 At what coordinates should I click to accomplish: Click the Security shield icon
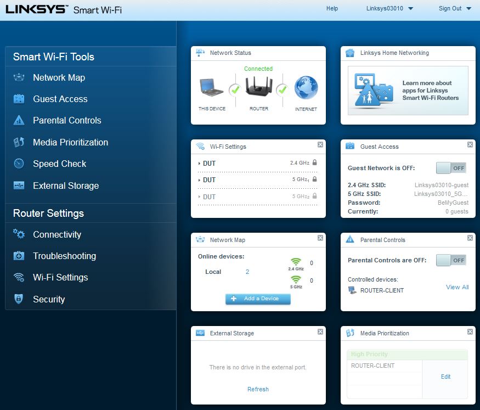[19, 299]
